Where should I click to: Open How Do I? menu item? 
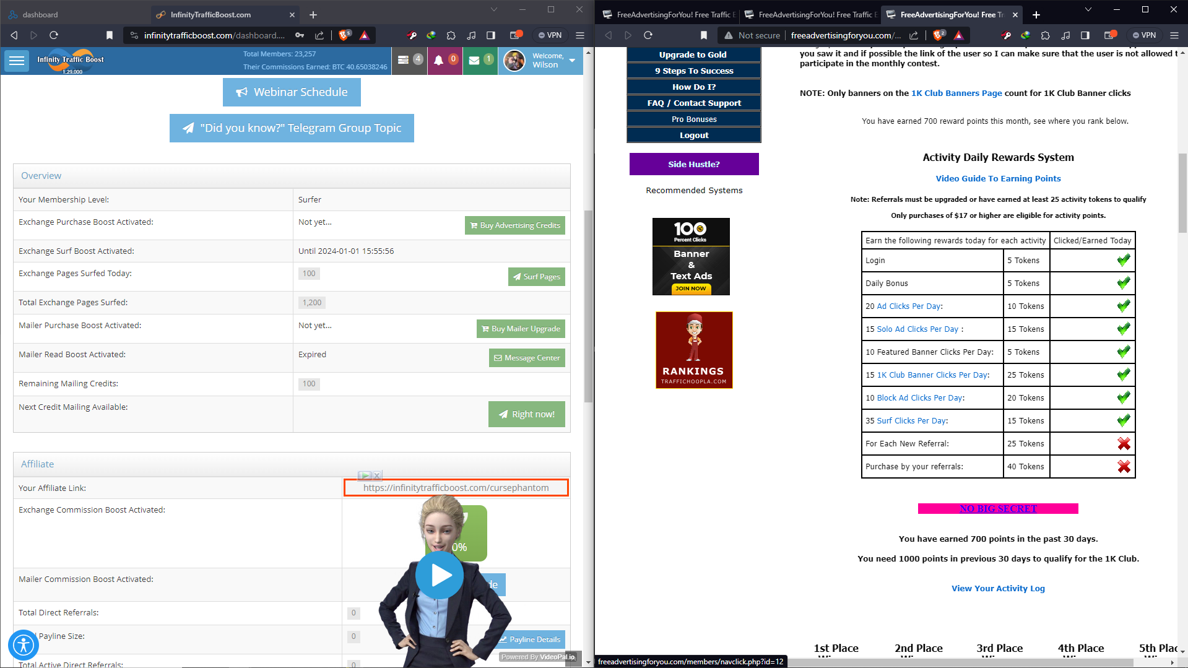pyautogui.click(x=693, y=87)
